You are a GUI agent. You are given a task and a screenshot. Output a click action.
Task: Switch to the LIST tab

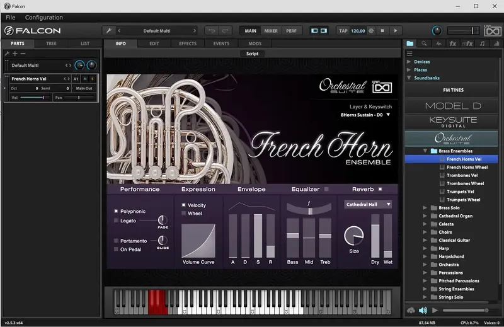pyautogui.click(x=85, y=43)
